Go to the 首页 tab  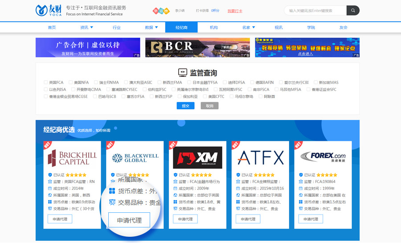click(x=52, y=28)
